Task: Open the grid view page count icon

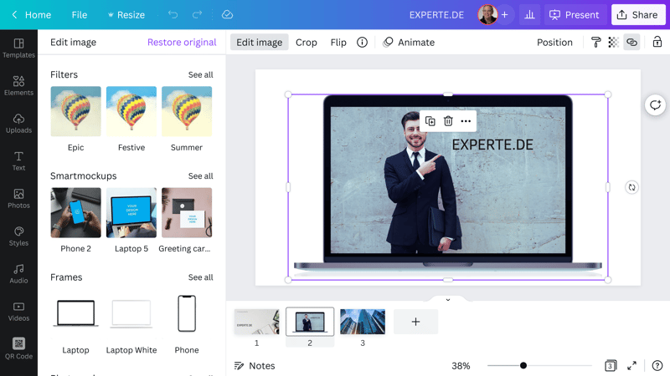Action: [x=611, y=365]
